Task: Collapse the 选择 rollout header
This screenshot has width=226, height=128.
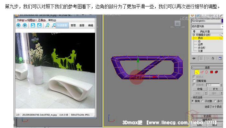Action: [207, 67]
